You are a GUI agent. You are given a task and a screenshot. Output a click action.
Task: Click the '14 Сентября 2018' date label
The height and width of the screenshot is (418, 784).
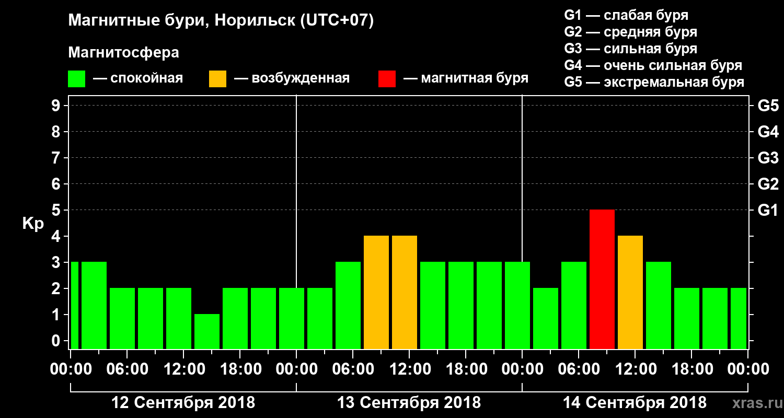pyautogui.click(x=635, y=403)
